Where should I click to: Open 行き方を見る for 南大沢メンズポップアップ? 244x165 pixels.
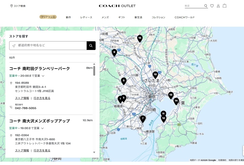pyautogui.click(x=42, y=150)
